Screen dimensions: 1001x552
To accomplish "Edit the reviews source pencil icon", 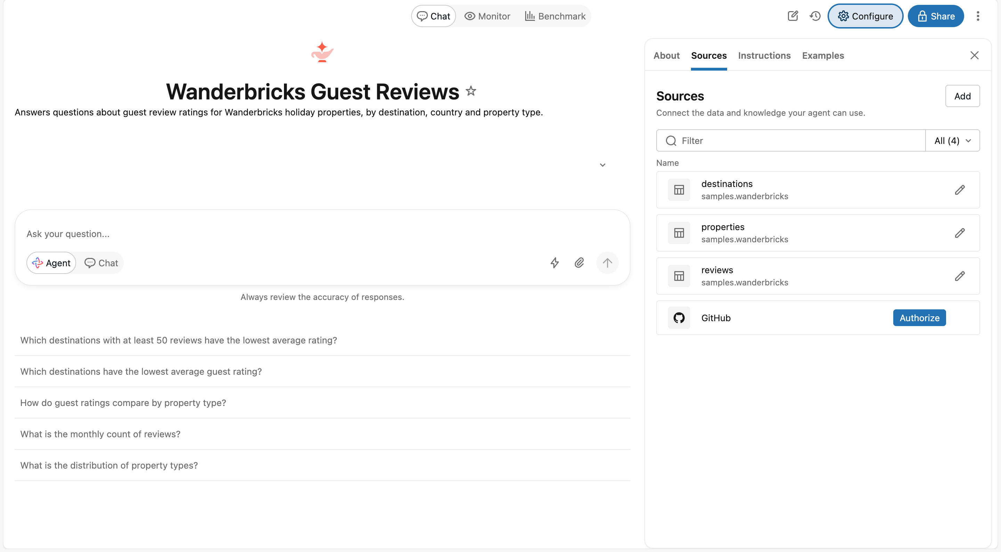I will tap(959, 276).
